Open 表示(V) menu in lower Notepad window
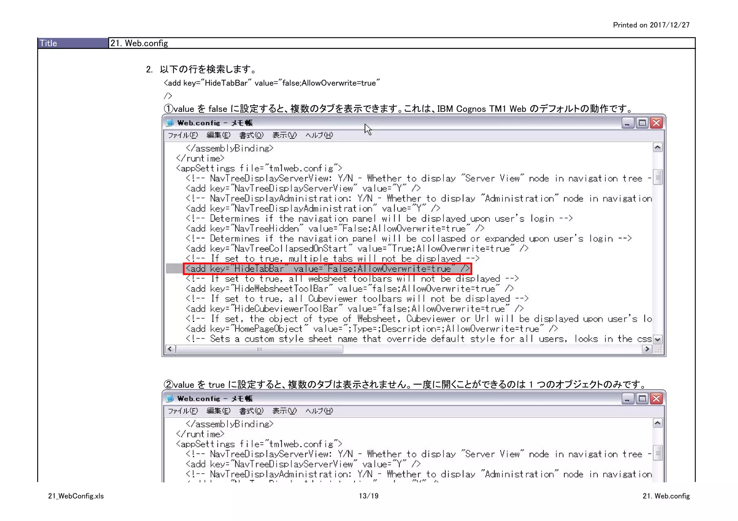The height and width of the screenshot is (521, 738). 284,411
